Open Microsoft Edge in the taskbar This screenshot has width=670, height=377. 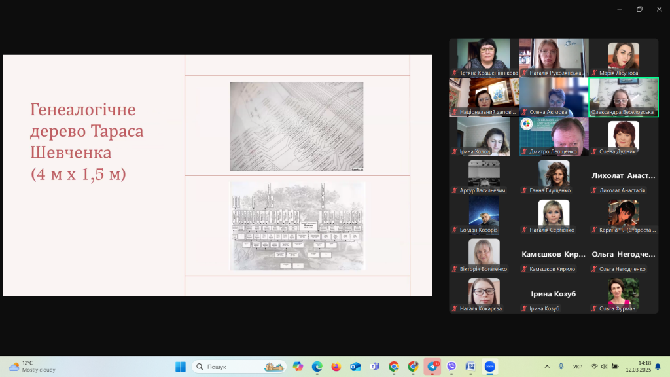(x=317, y=367)
